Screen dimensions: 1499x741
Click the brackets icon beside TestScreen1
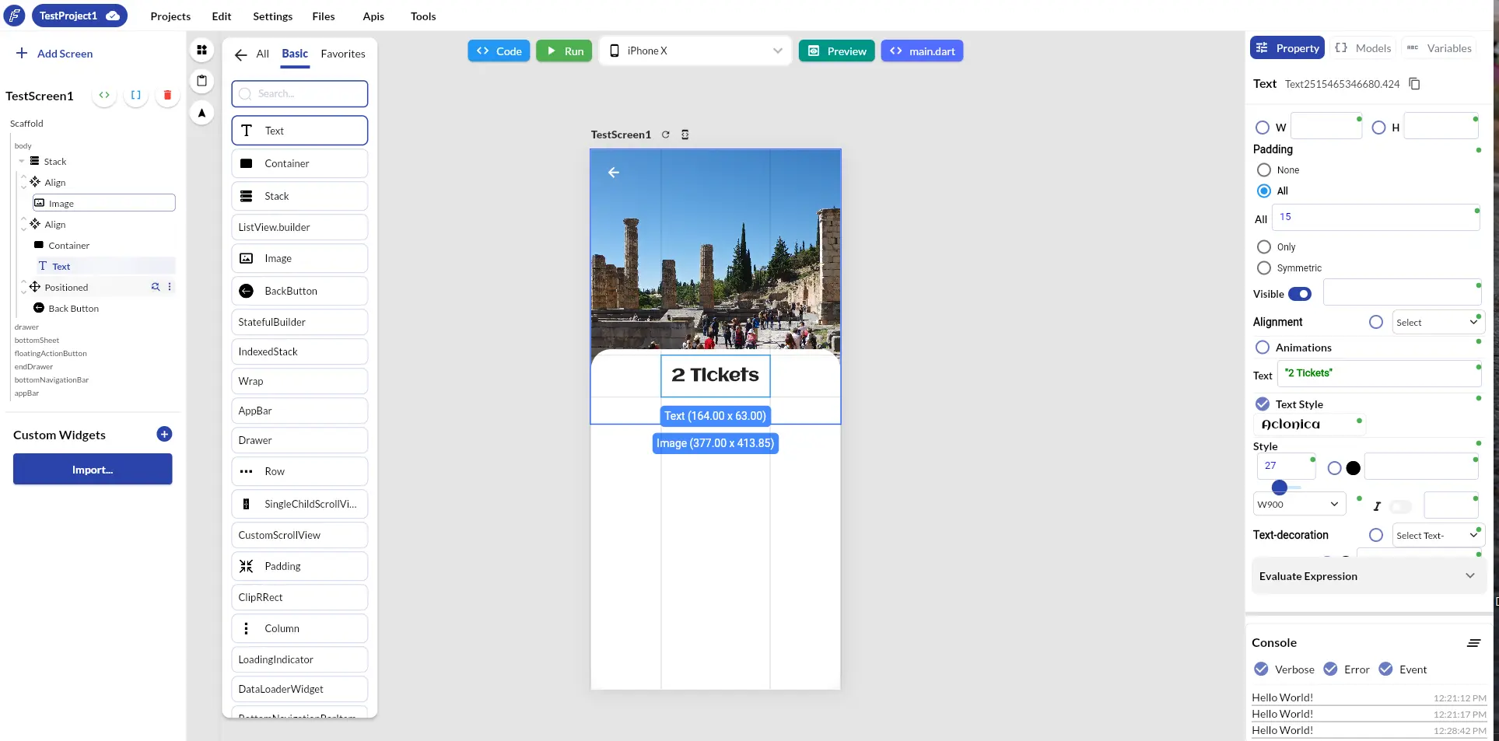point(135,95)
